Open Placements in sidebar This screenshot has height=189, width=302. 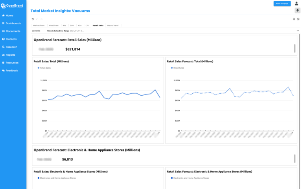click(x=13, y=31)
